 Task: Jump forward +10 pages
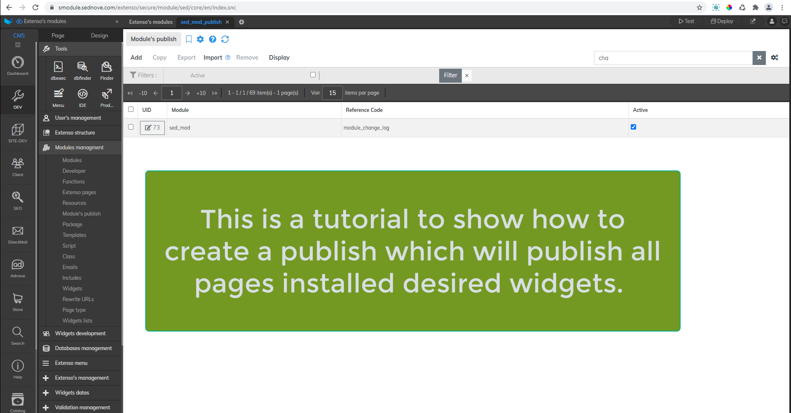[x=201, y=93]
